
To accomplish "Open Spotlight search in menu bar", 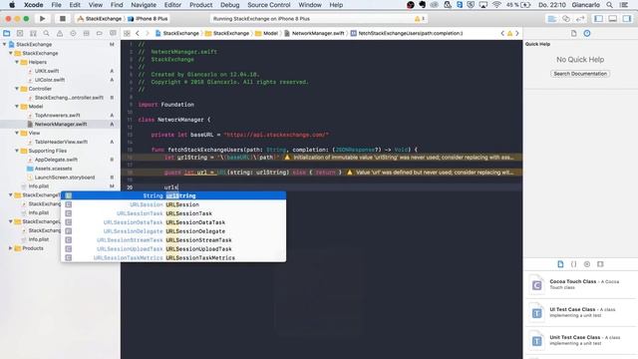I will [609, 5].
